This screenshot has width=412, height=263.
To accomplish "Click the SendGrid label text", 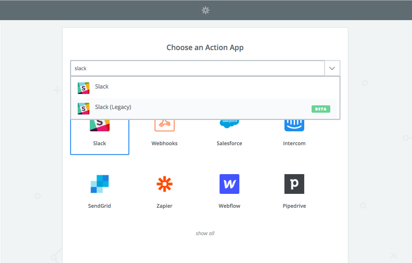I will (x=100, y=206).
